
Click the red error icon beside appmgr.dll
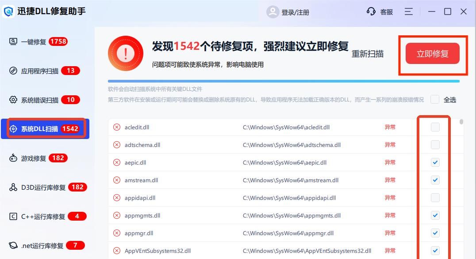tap(117, 233)
